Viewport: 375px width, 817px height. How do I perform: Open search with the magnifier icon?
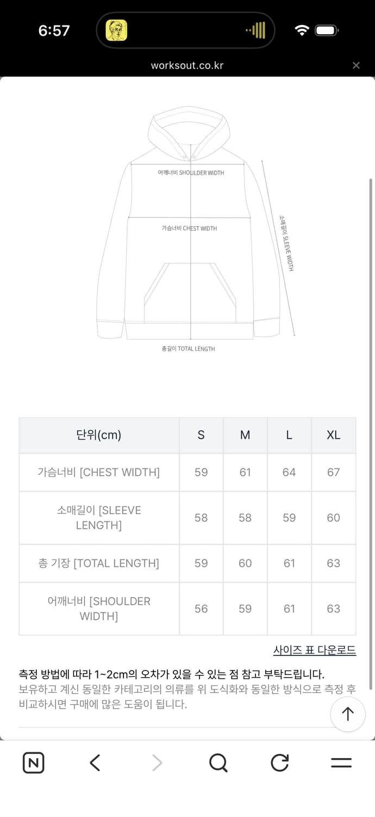point(218,763)
